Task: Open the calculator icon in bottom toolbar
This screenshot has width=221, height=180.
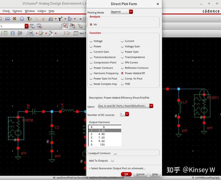Action: click(6, 33)
